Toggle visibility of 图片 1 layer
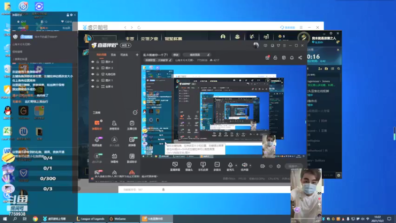Screen dimensions: 396x223 (x=93, y=80)
